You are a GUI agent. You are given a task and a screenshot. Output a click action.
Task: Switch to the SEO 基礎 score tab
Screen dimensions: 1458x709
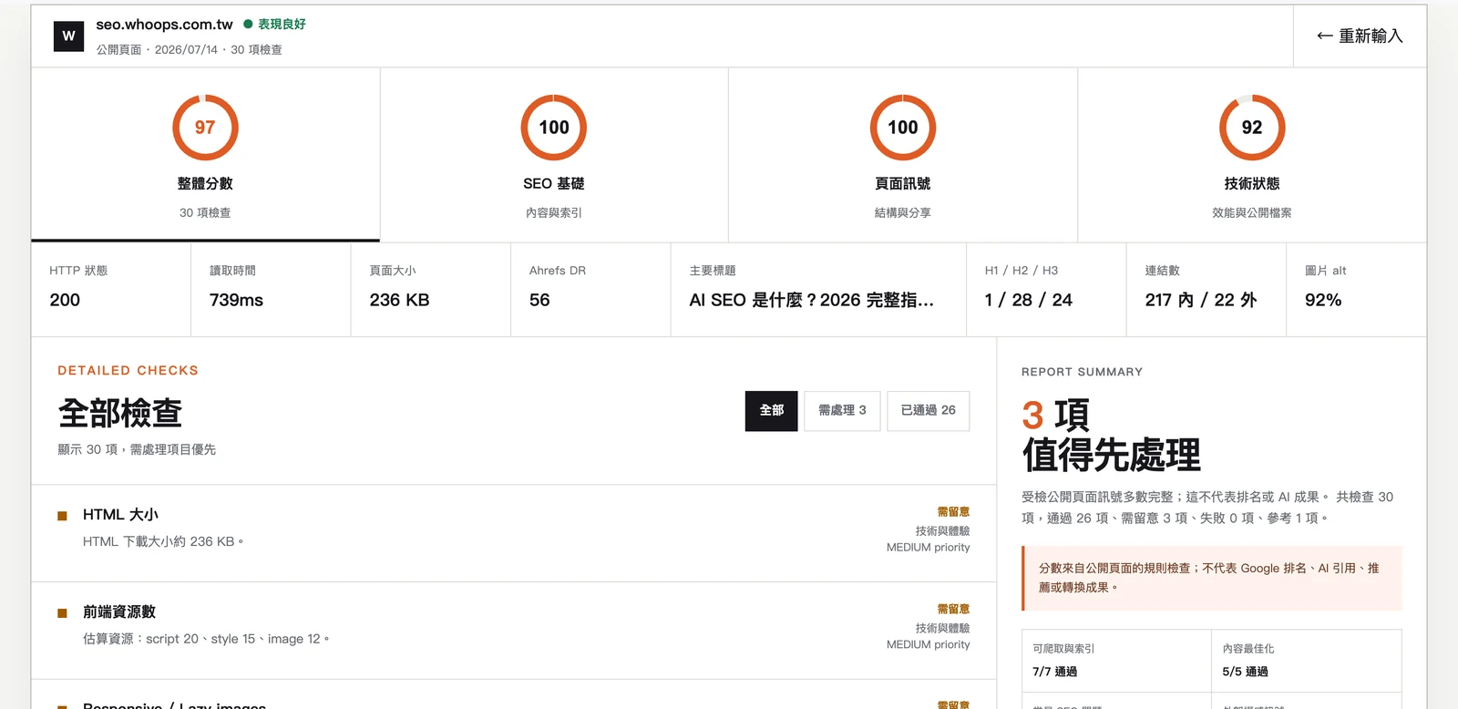[x=554, y=154]
